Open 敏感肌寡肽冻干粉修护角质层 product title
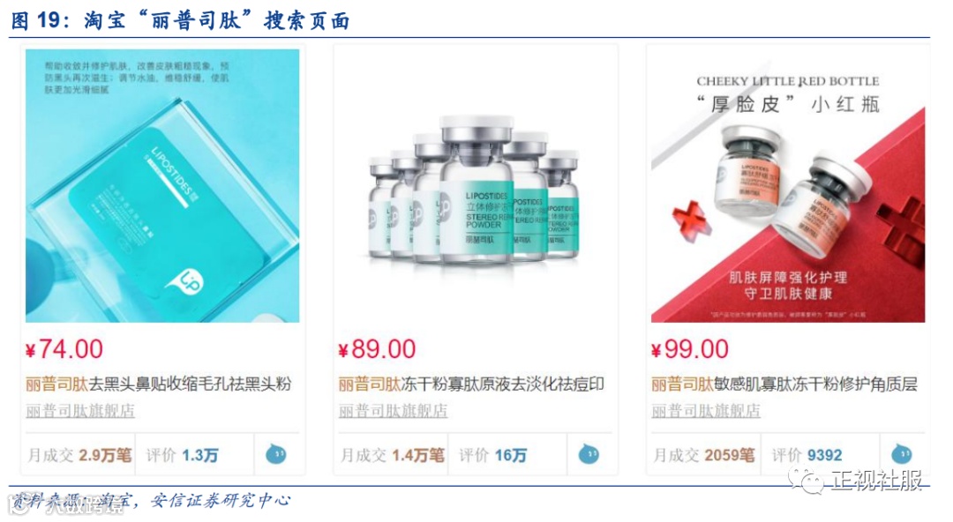 [784, 384]
